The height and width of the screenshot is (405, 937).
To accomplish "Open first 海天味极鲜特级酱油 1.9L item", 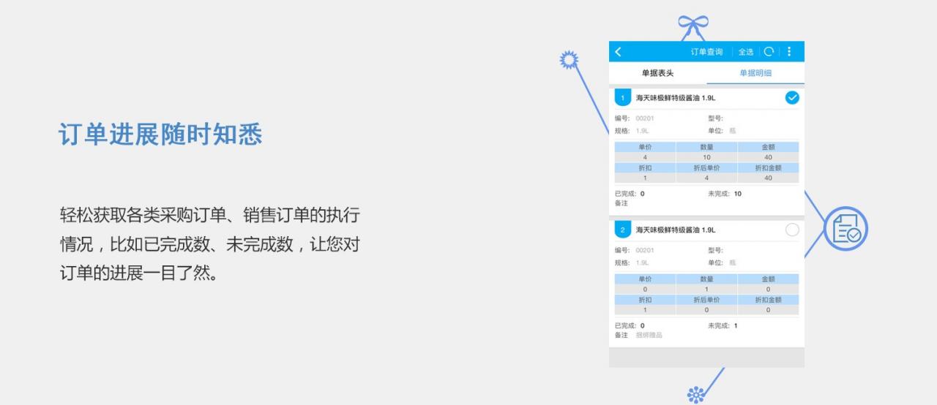I will (x=675, y=98).
